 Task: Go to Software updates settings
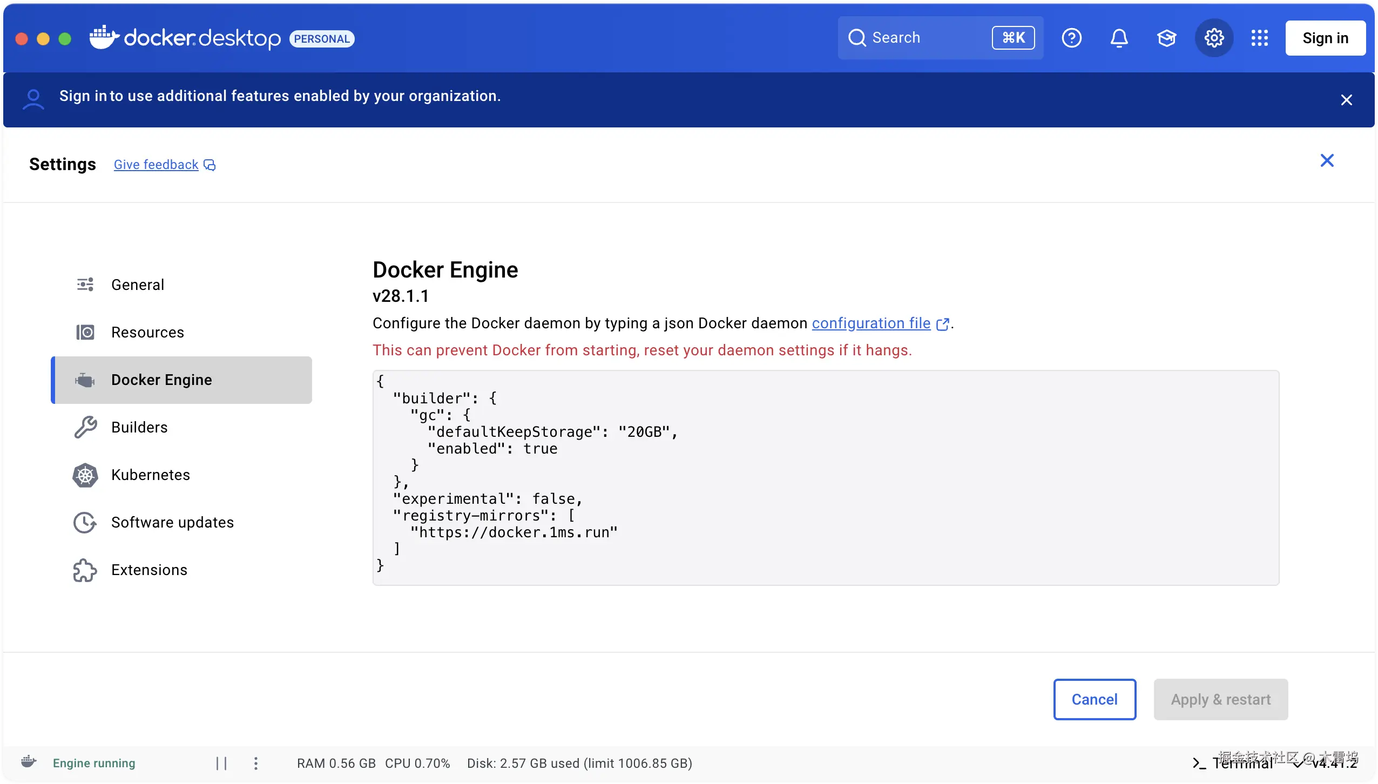pyautogui.click(x=172, y=522)
